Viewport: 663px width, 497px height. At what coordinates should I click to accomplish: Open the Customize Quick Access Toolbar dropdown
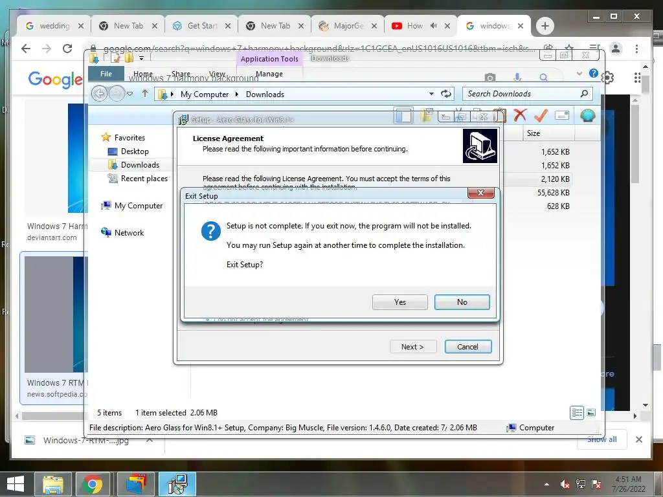point(142,58)
